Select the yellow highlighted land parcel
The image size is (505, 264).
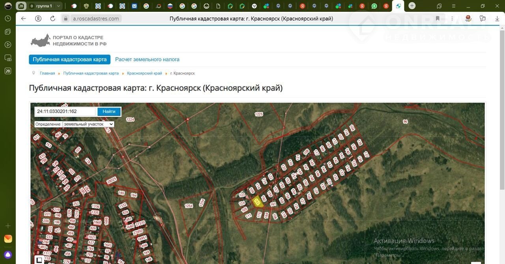[x=257, y=202]
